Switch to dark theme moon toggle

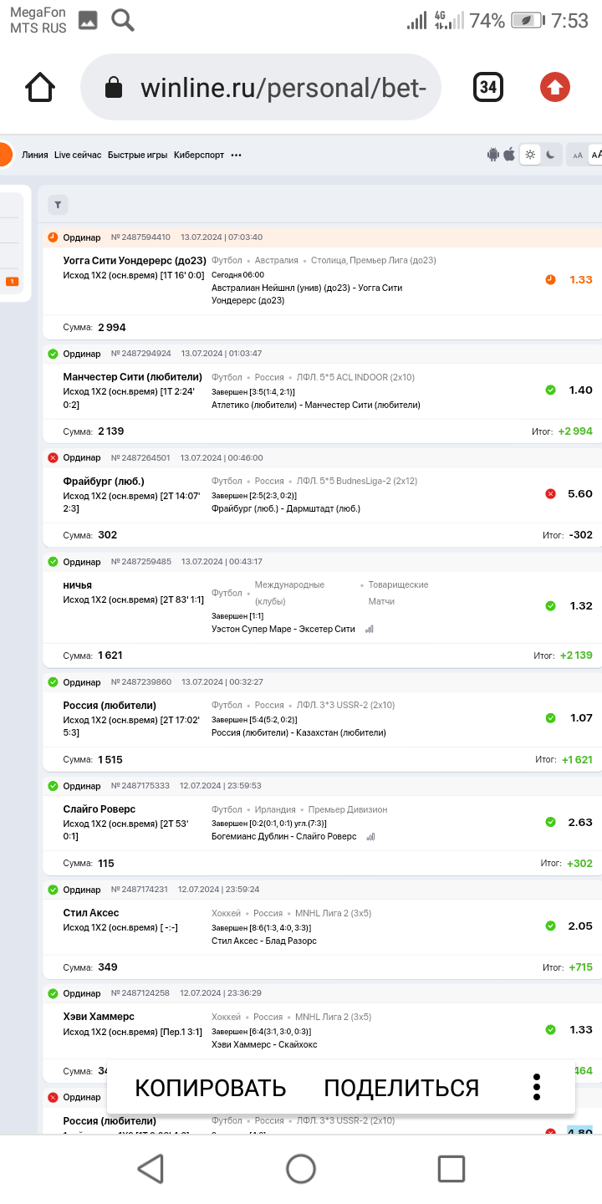[550, 155]
